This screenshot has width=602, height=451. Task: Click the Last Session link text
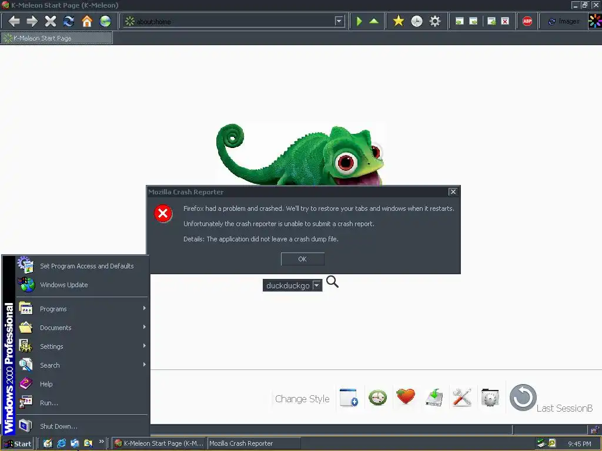[x=564, y=409]
